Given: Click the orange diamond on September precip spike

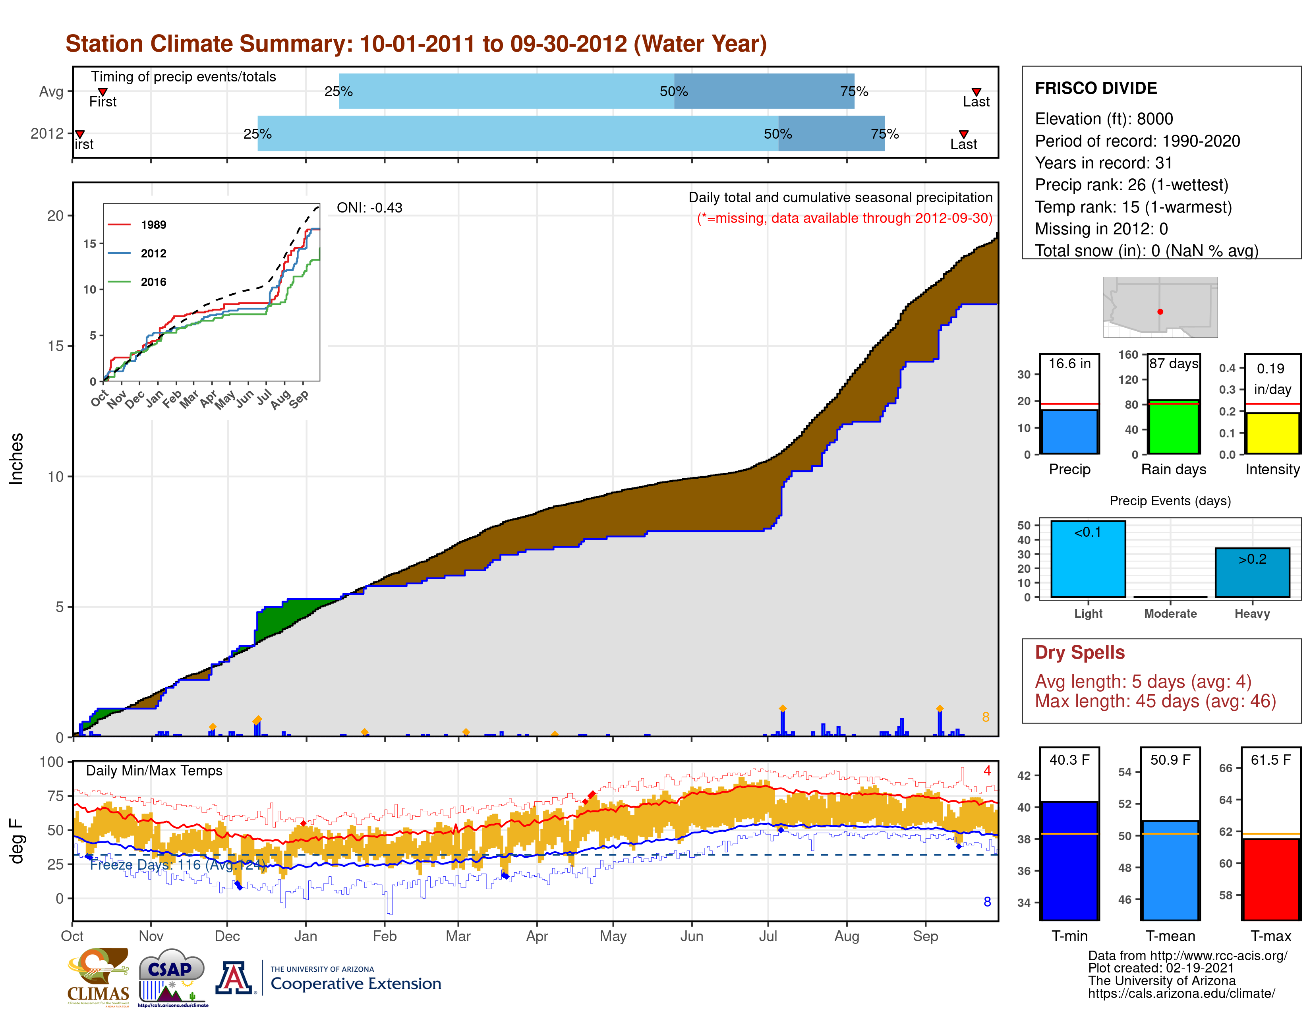Looking at the screenshot, I should [x=940, y=709].
